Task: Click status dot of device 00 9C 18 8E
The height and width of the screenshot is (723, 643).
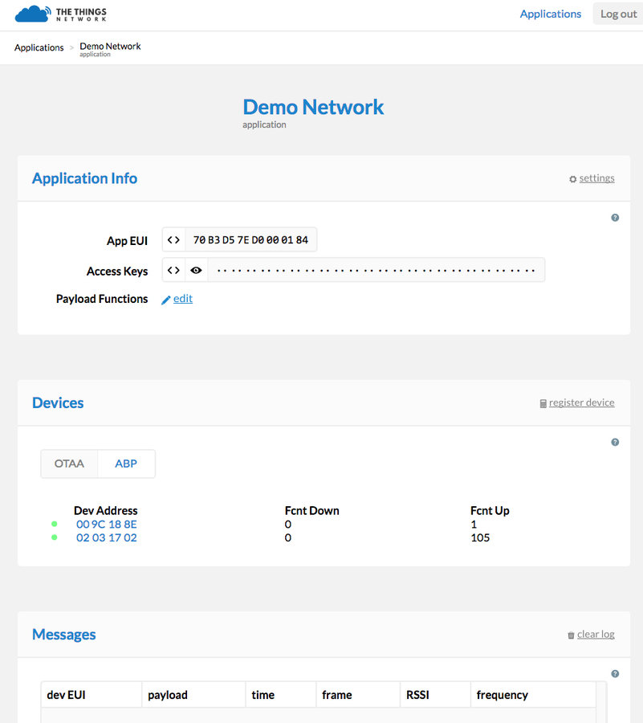Action: tap(55, 524)
